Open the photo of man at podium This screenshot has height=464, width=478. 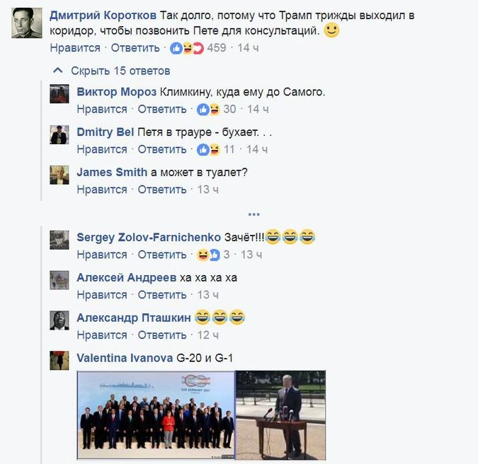tap(281, 414)
